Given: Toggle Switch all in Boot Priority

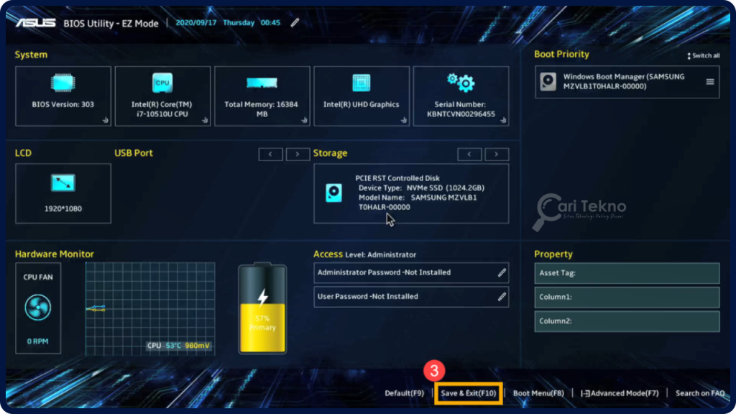Looking at the screenshot, I should (703, 56).
